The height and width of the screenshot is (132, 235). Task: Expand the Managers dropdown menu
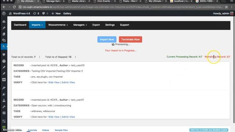pyautogui.click(x=80, y=25)
